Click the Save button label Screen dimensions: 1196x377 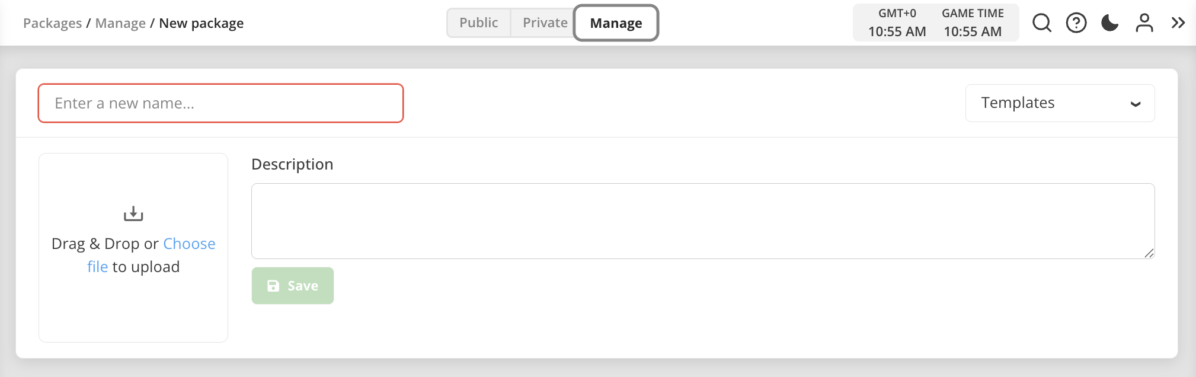point(303,286)
